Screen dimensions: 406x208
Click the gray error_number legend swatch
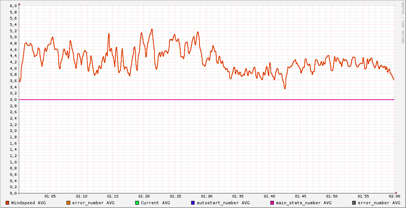(354, 203)
